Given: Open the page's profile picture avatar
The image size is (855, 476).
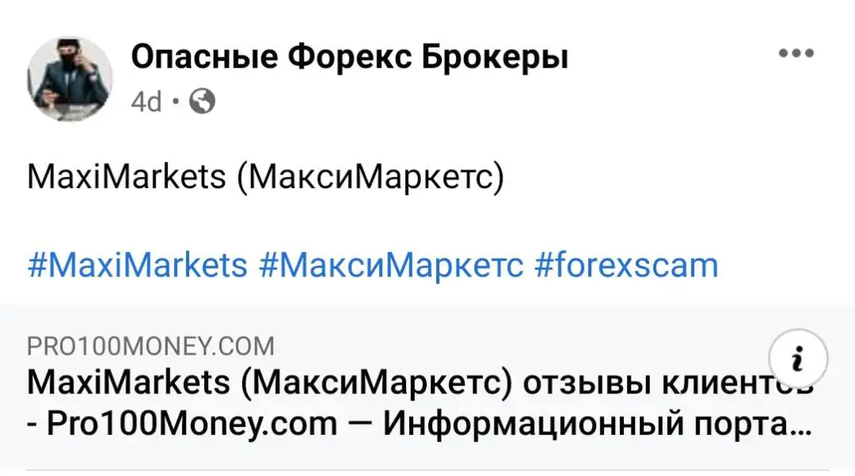Looking at the screenshot, I should 69,79.
